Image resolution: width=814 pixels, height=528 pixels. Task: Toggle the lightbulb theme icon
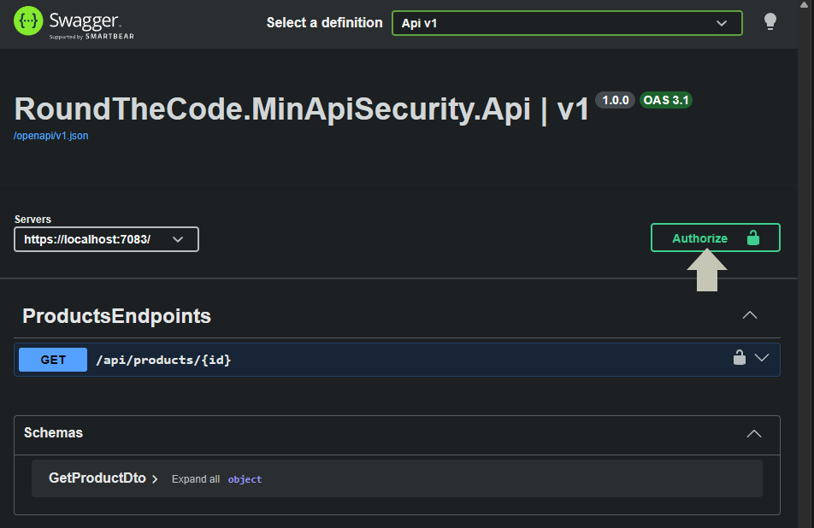coord(770,22)
